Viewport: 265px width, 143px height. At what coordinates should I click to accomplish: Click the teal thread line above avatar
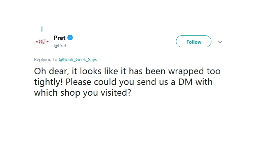[42, 29]
